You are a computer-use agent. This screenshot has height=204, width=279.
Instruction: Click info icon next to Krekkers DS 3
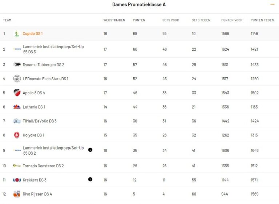tap(90, 179)
